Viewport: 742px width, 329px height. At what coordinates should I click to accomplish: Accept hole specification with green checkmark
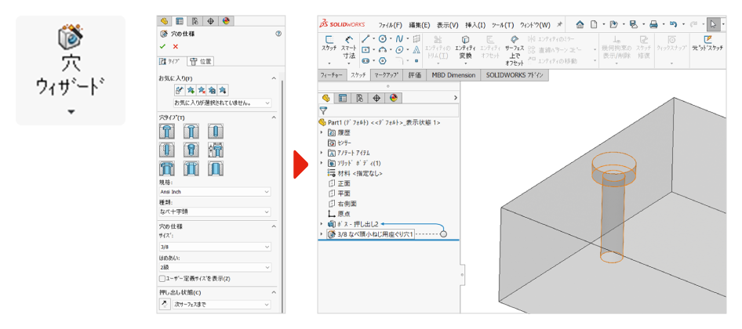pyautogui.click(x=163, y=47)
